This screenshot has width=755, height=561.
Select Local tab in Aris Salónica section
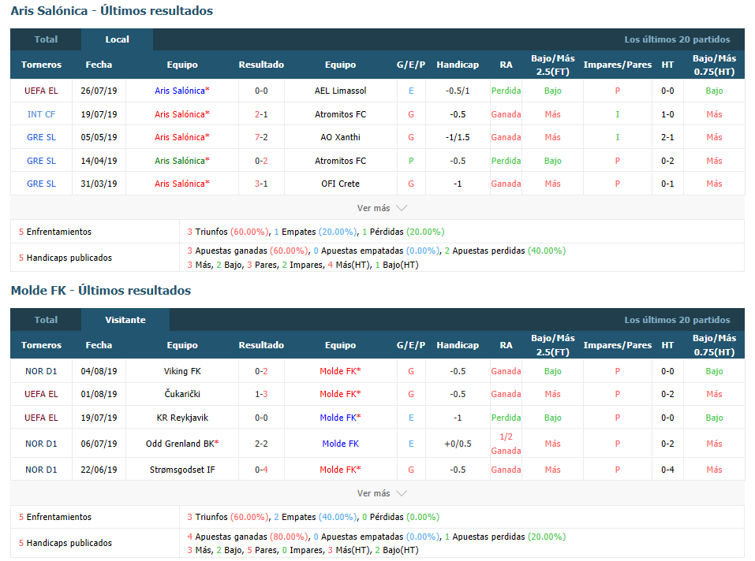tap(117, 39)
